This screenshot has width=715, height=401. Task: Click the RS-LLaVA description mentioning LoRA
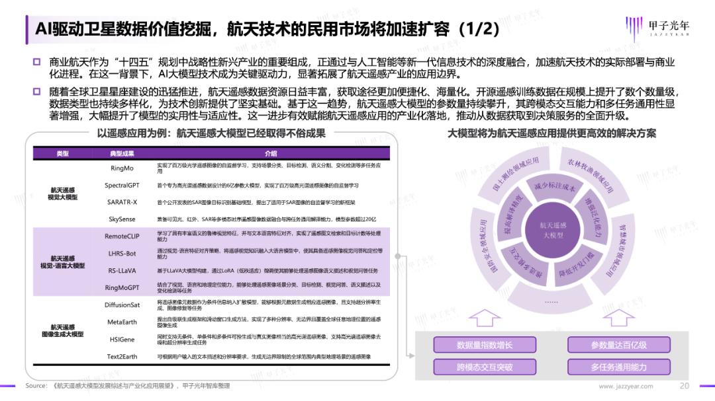coord(267,271)
